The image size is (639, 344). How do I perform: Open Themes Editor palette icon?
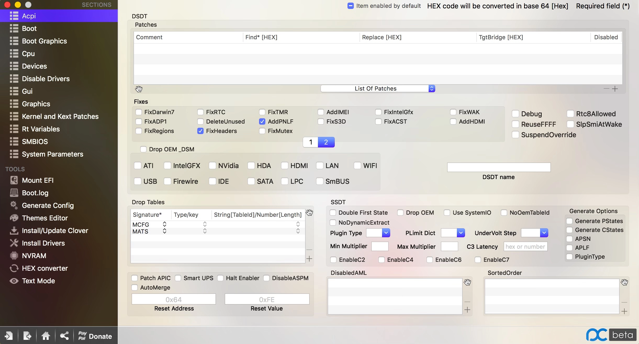14,218
